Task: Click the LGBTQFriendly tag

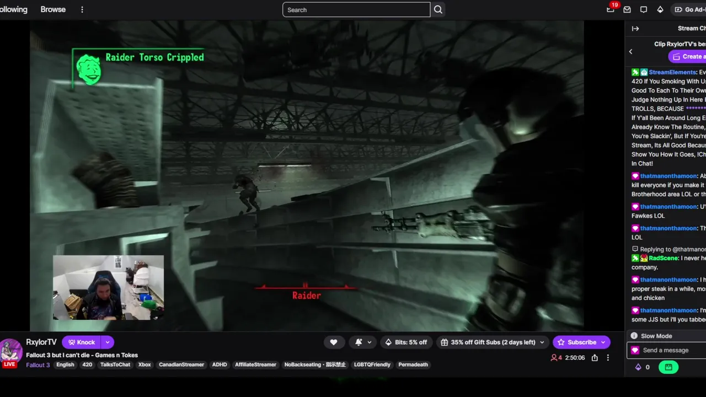Action: pyautogui.click(x=372, y=364)
